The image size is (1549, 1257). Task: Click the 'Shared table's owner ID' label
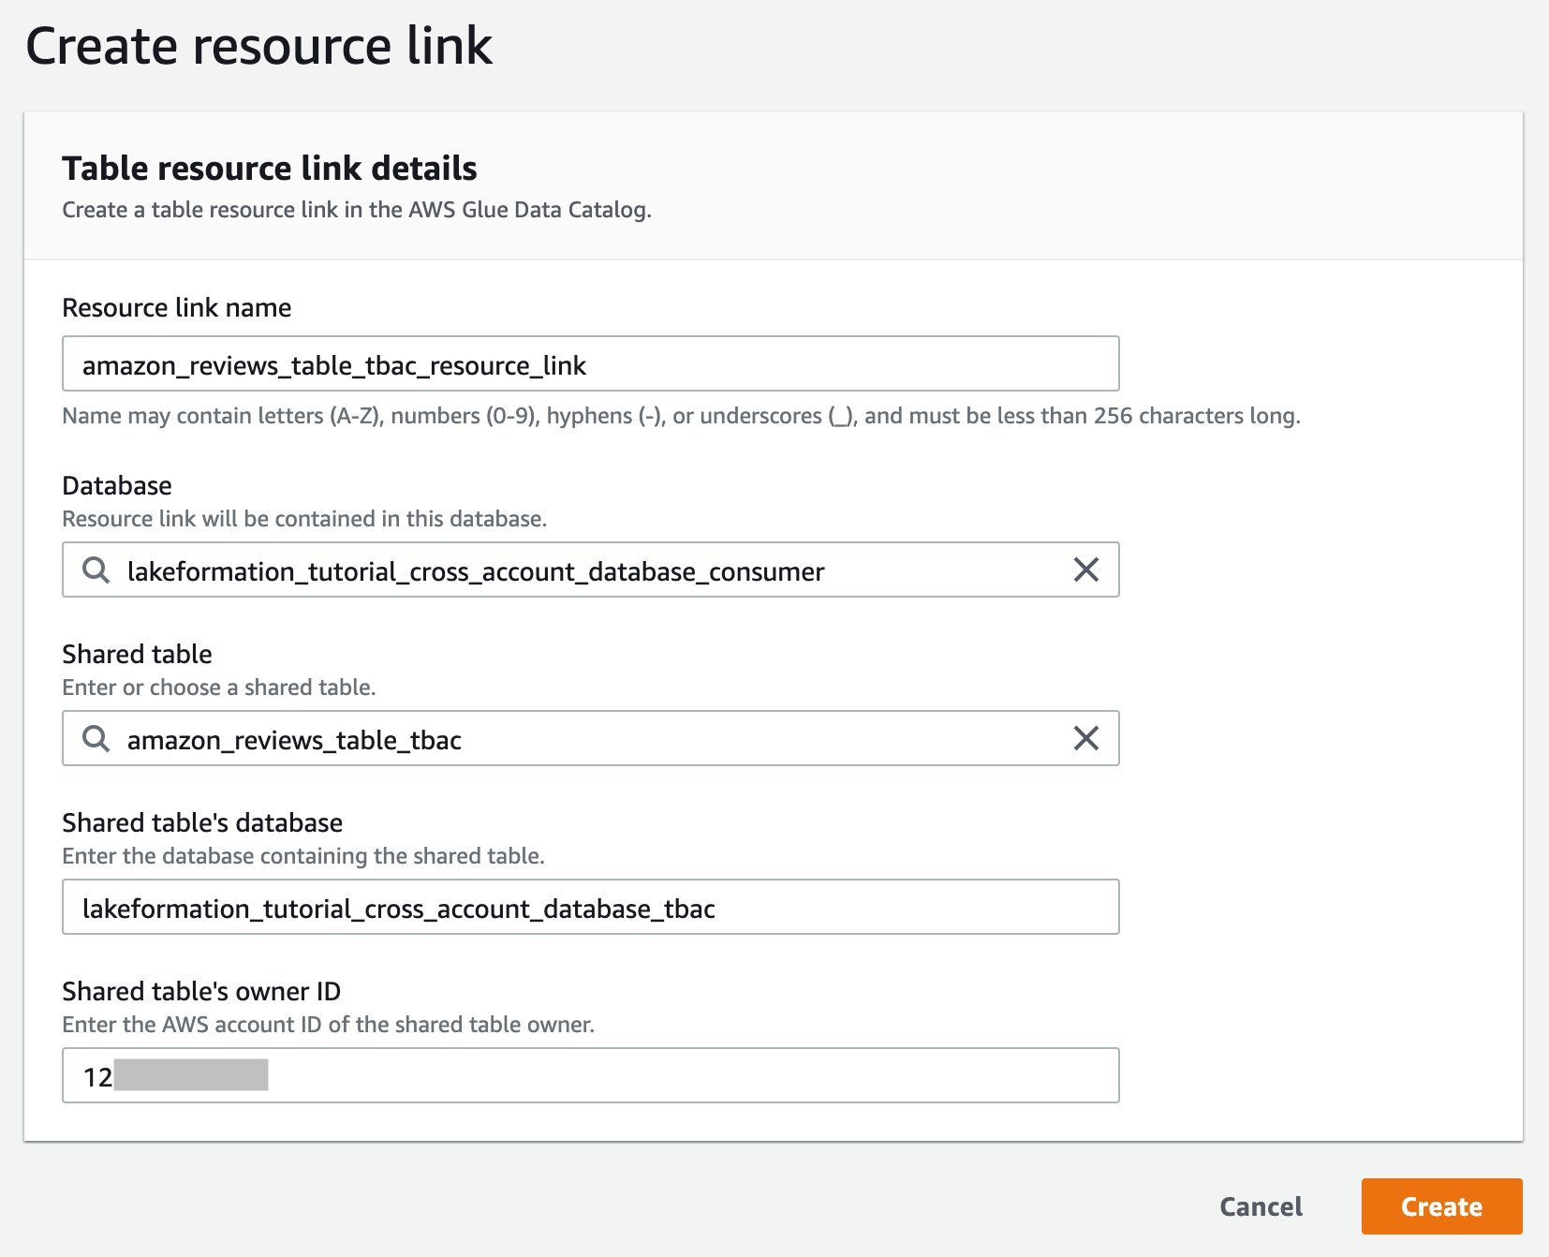201,991
